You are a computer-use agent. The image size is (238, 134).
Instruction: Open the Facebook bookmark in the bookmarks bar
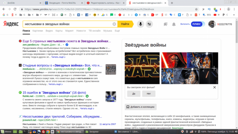pyautogui.click(x=87, y=15)
